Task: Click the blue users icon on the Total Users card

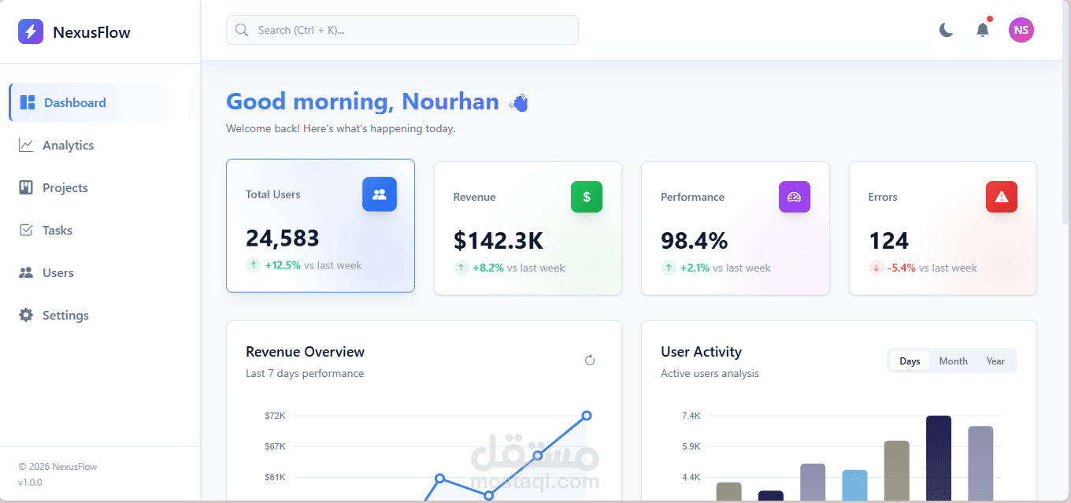Action: pos(380,194)
